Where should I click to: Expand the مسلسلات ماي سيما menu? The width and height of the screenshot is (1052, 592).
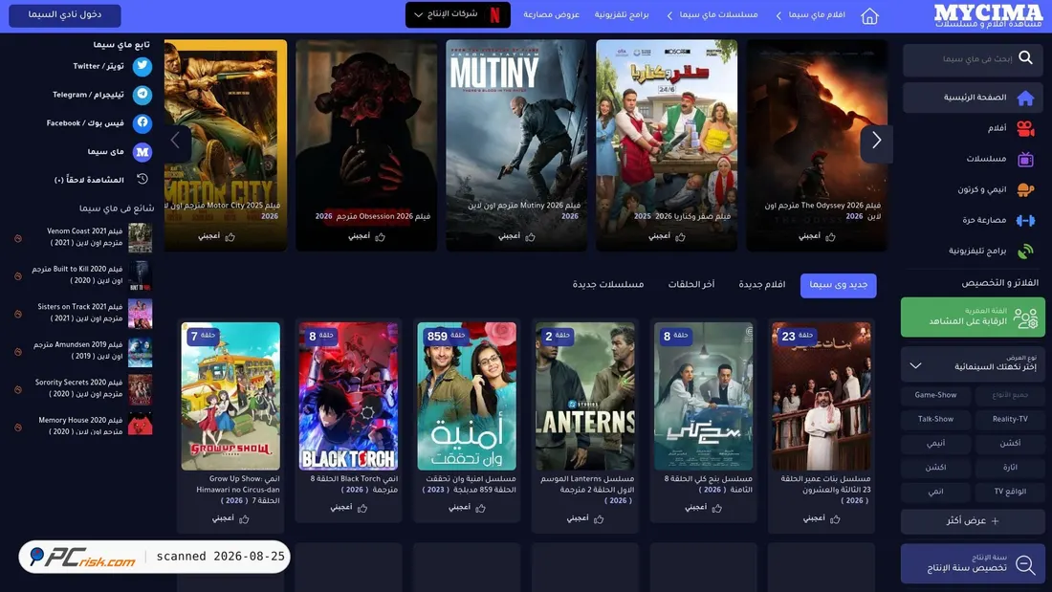[x=712, y=14]
